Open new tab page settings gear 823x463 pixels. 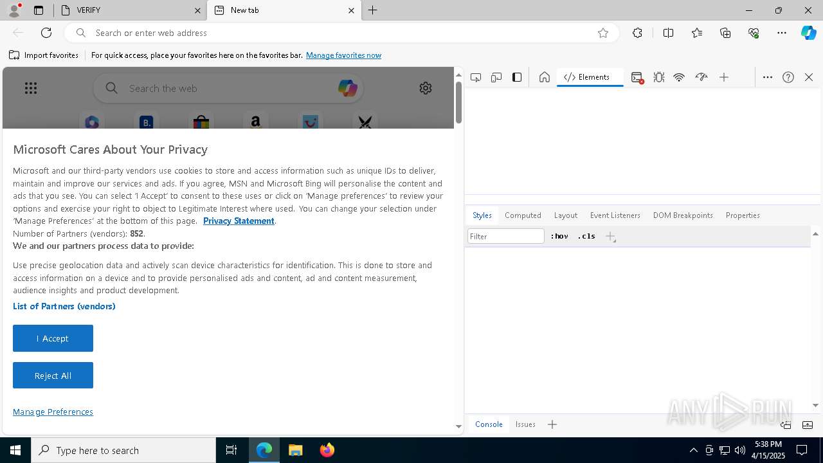[x=426, y=88]
